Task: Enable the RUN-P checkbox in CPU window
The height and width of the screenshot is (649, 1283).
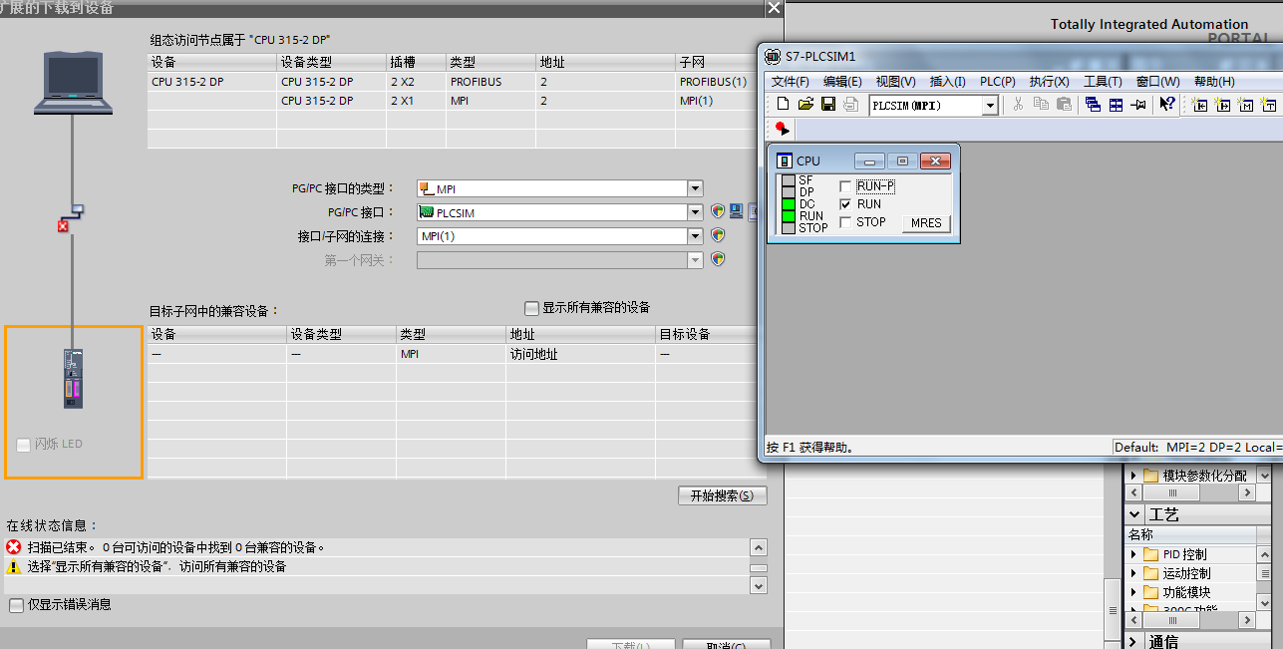Action: pos(845,186)
